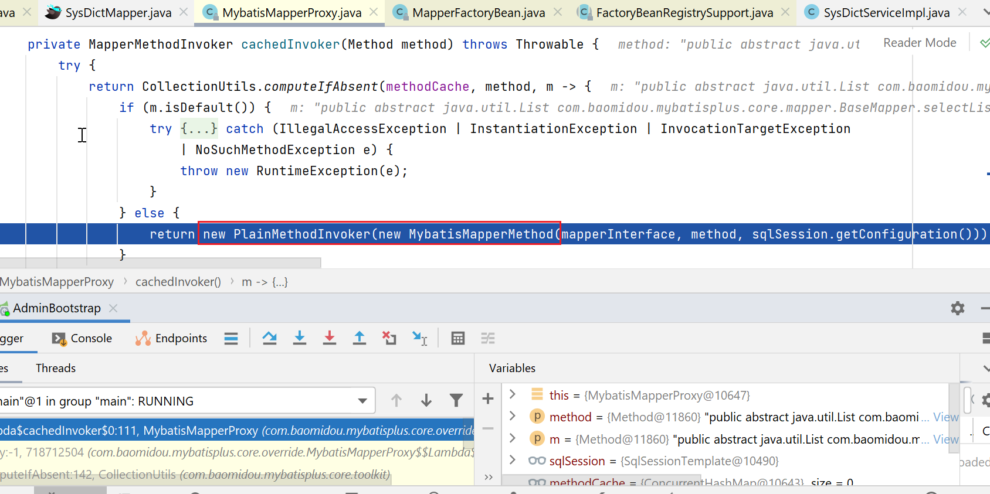
Task: Expand the 'this' variable node
Action: tap(513, 394)
